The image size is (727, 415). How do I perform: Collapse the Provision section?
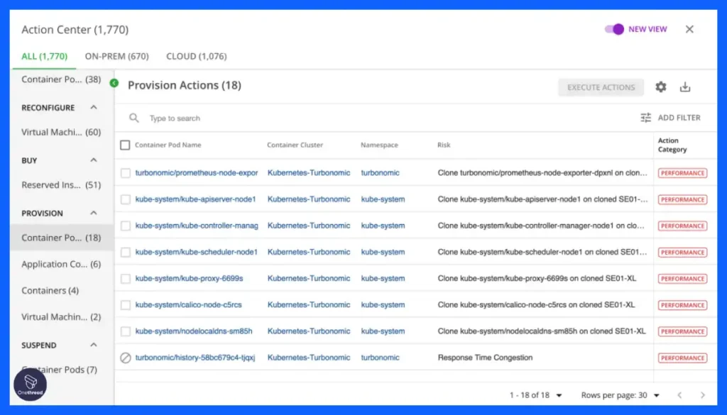point(94,213)
